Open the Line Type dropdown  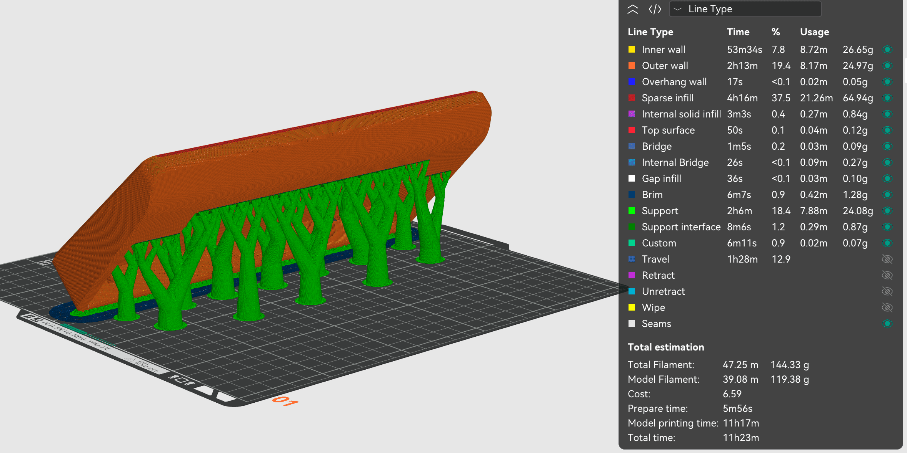745,9
